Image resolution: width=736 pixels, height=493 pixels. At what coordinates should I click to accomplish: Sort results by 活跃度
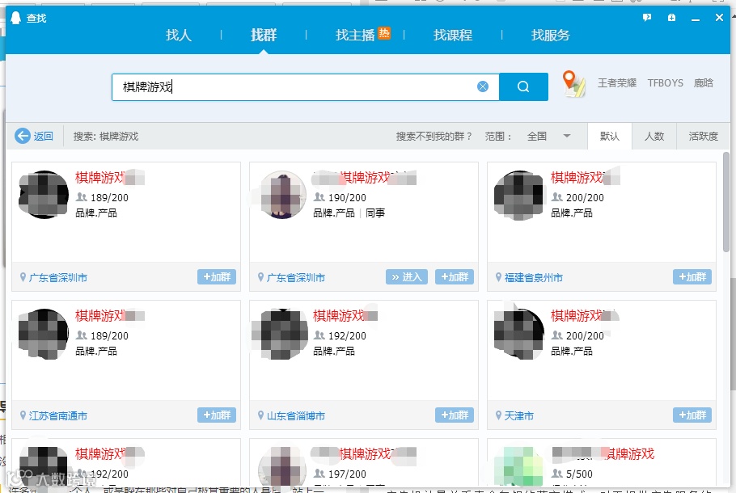point(703,136)
